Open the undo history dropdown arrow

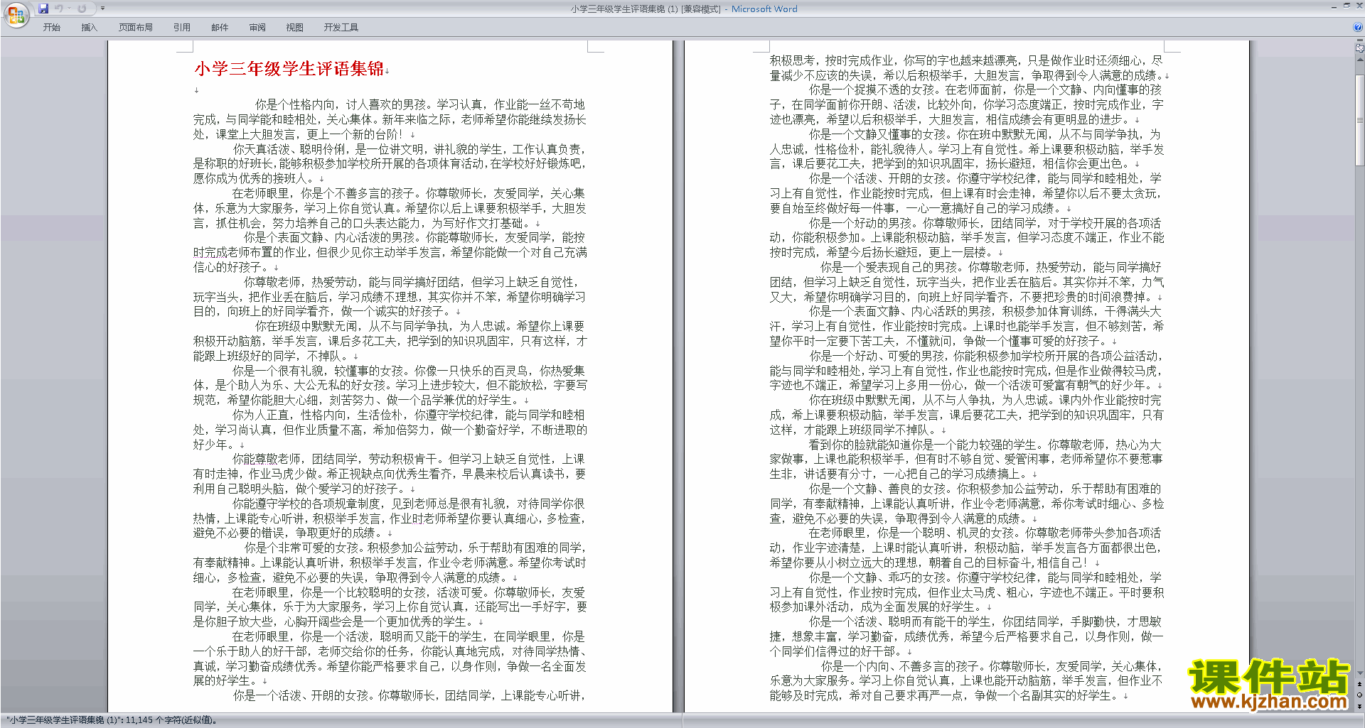(69, 9)
